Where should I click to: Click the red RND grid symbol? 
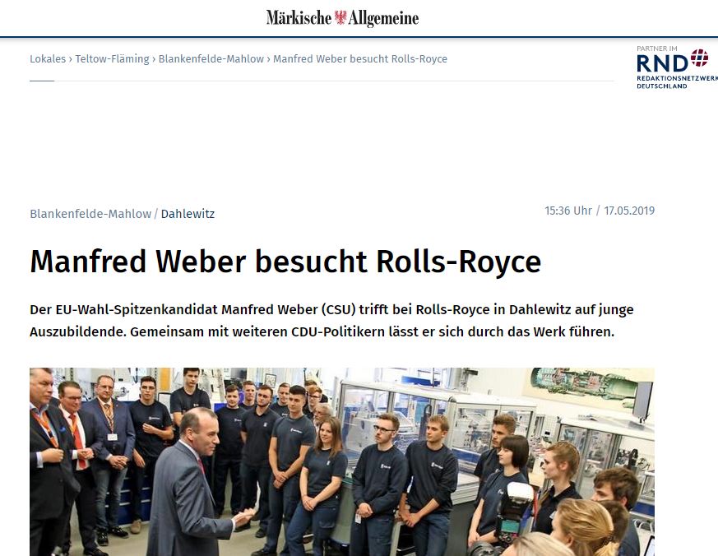(x=699, y=58)
